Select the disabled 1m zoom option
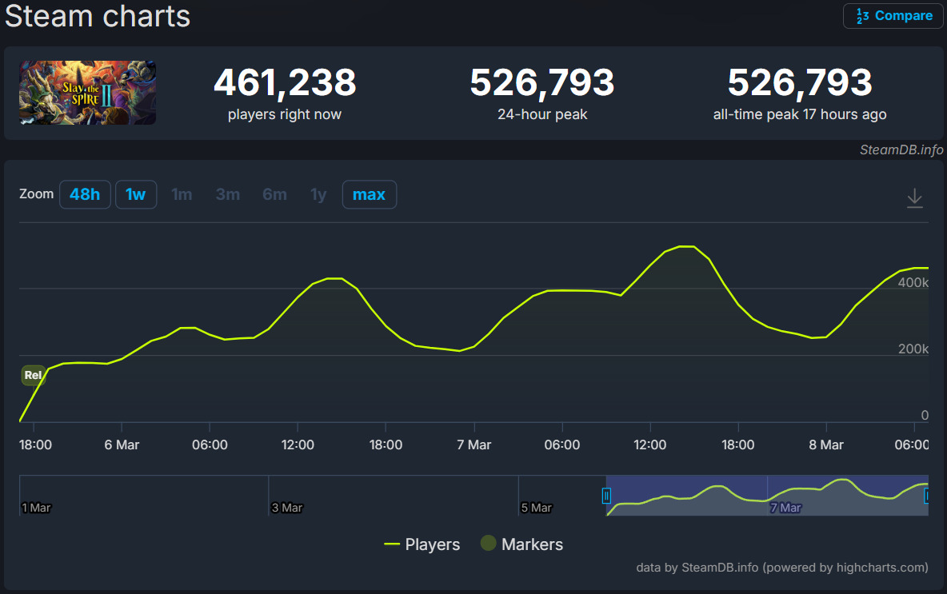Image resolution: width=947 pixels, height=594 pixels. pyautogui.click(x=182, y=194)
